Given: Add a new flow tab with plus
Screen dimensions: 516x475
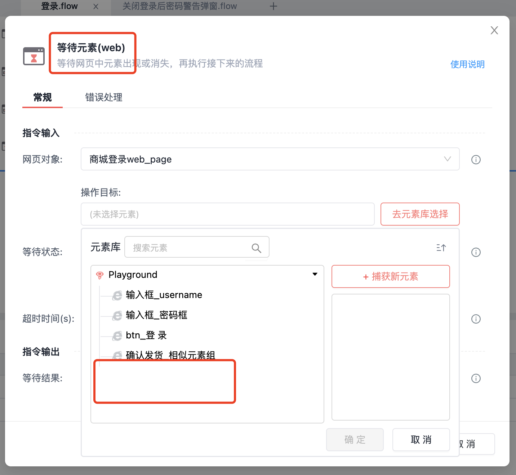Looking at the screenshot, I should (273, 6).
